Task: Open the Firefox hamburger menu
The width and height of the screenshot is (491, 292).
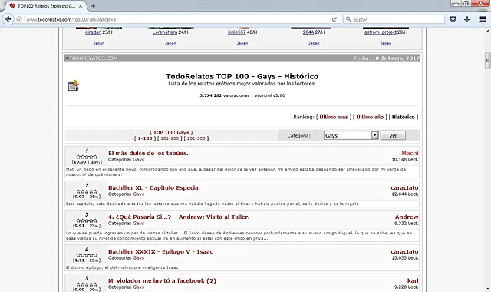Action: 483,19
